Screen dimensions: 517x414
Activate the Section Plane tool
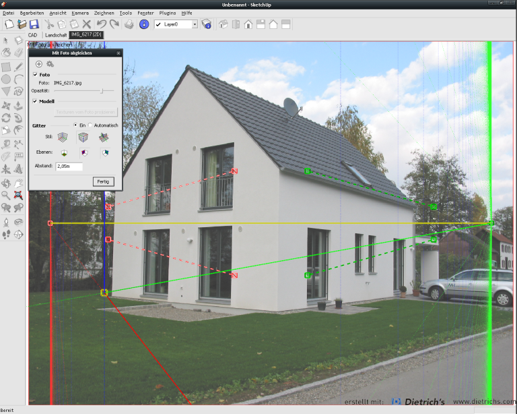click(x=18, y=235)
